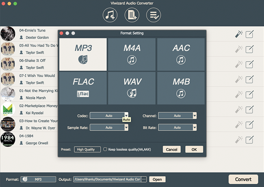This screenshot has width=264, height=187.
Task: Click the artist name Nicola Marsh
Action: (x=36, y=98)
